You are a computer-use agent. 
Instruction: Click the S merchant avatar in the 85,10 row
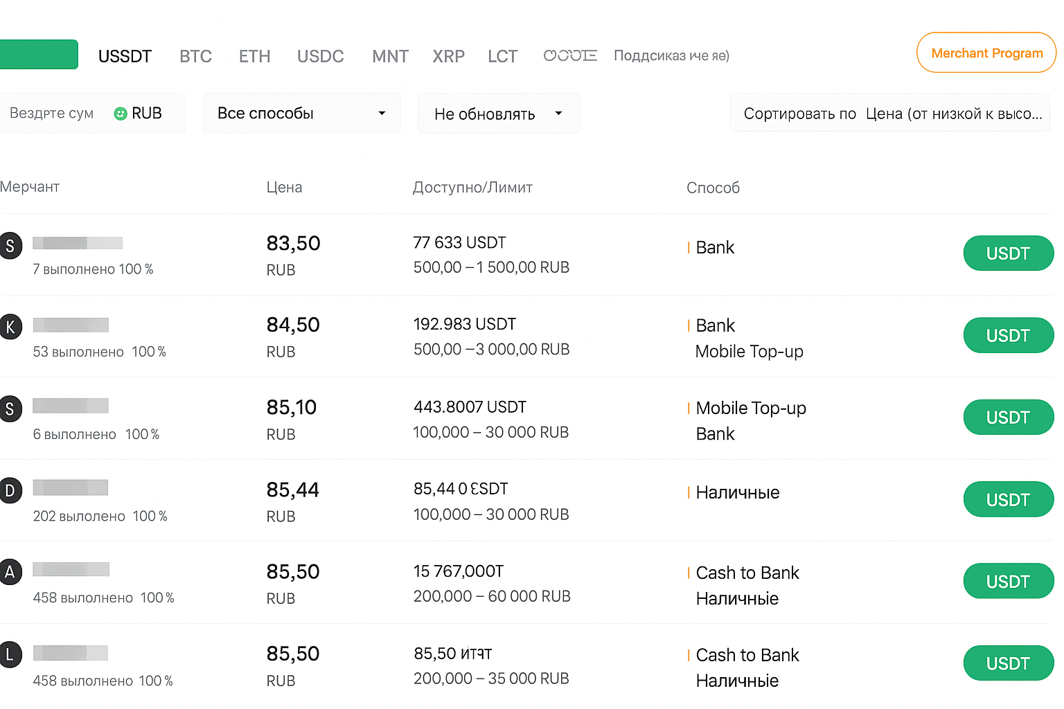pyautogui.click(x=10, y=409)
